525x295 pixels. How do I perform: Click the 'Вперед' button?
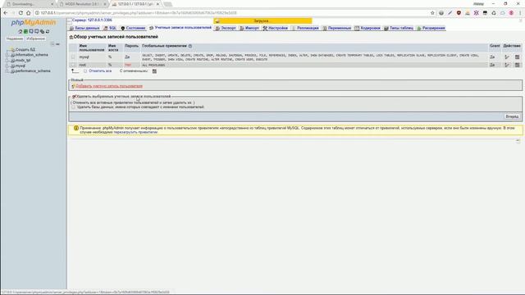[512, 116]
